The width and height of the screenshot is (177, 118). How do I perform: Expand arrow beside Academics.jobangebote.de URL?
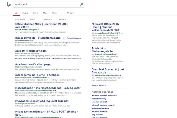tap(118, 54)
